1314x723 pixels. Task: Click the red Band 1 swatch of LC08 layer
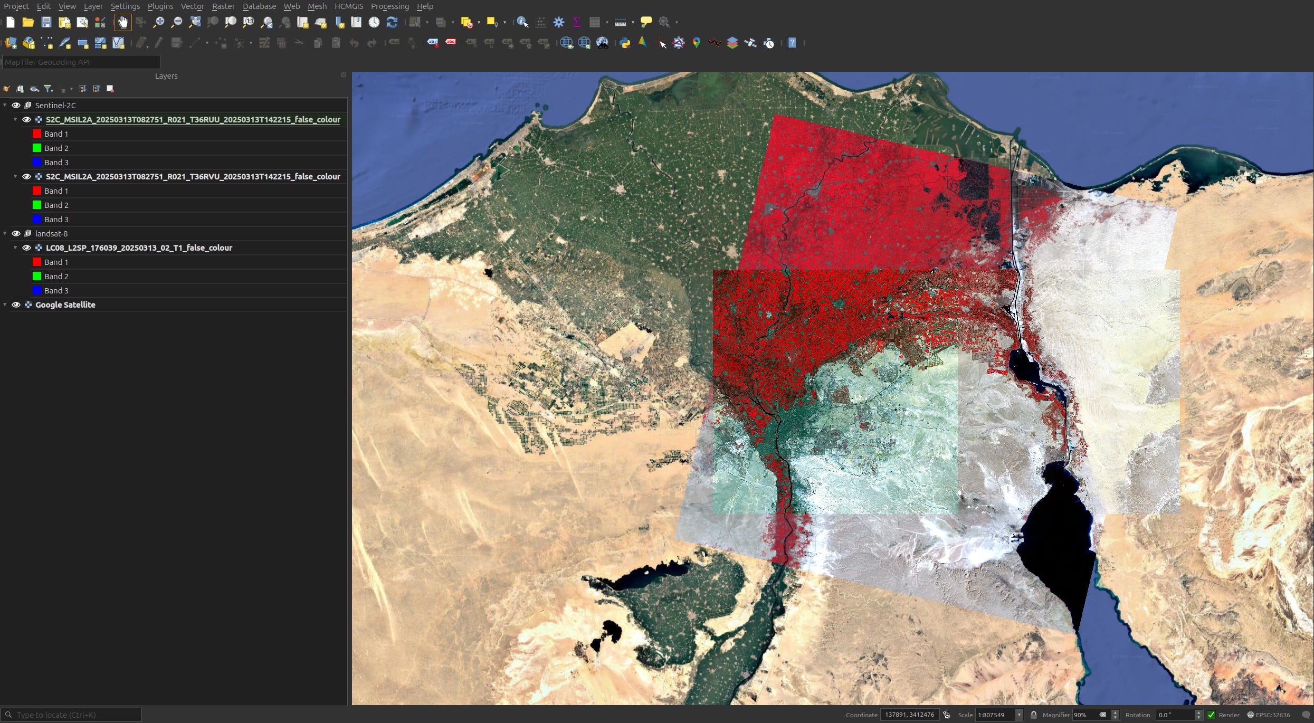click(x=36, y=262)
